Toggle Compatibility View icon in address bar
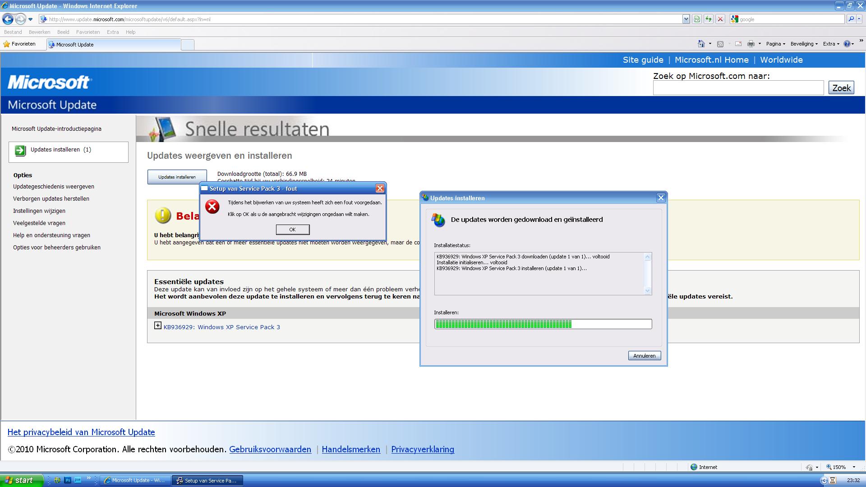This screenshot has width=866, height=487. coord(697,19)
